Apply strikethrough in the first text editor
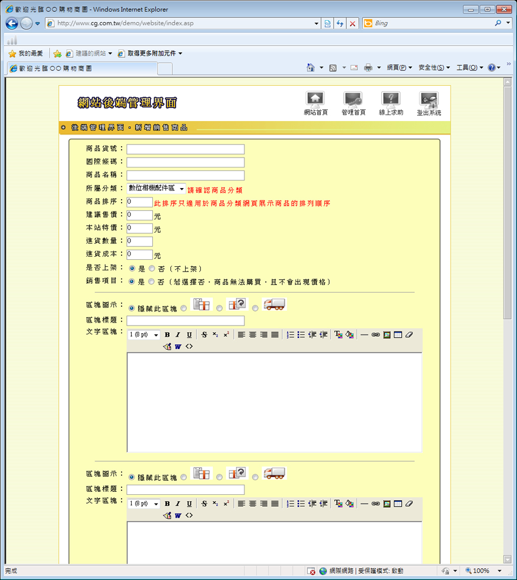 coord(204,335)
